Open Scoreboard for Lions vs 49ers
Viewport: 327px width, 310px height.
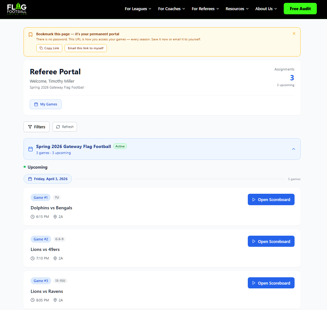(x=271, y=241)
